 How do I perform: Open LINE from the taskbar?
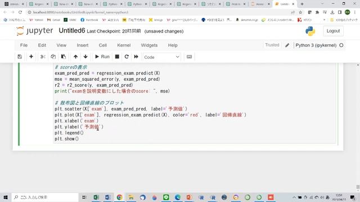[x=166, y=197]
